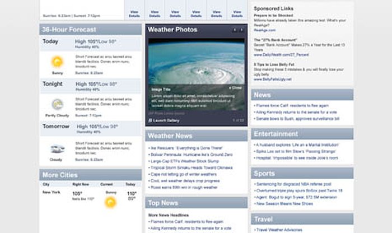The image size is (392, 233).
Task: Visit the BellyFatIsUgly.net link
Action: pyautogui.click(x=273, y=79)
